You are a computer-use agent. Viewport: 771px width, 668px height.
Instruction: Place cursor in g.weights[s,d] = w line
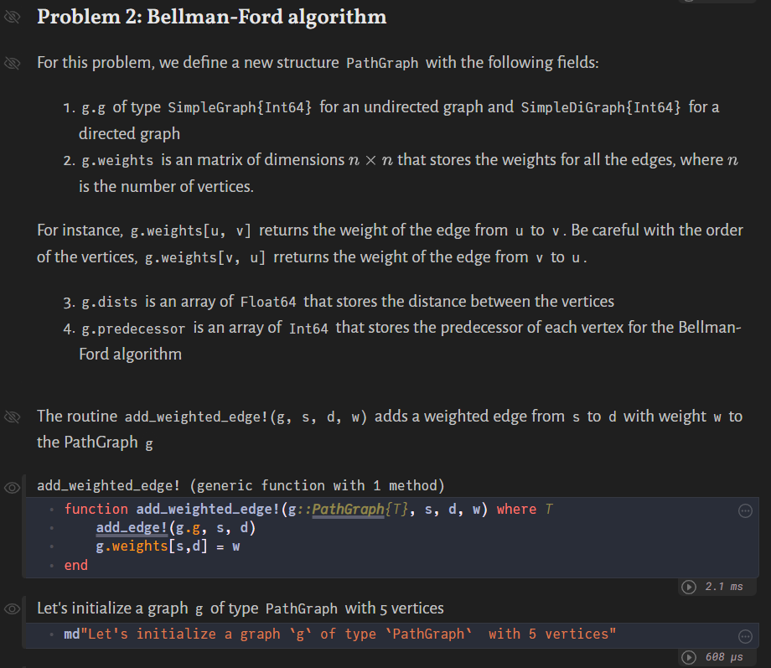tap(167, 546)
